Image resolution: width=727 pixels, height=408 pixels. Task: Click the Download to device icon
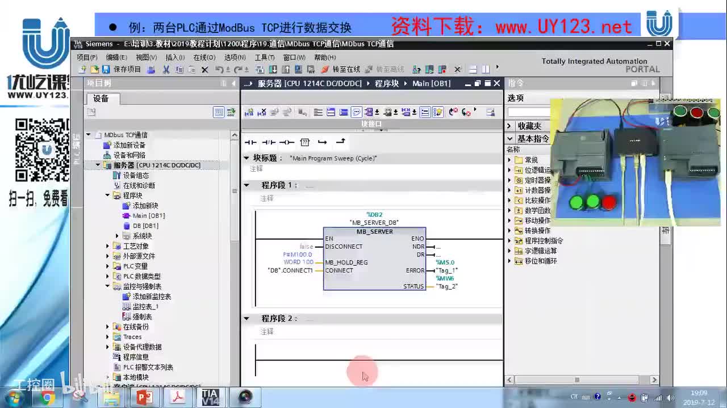(x=273, y=69)
